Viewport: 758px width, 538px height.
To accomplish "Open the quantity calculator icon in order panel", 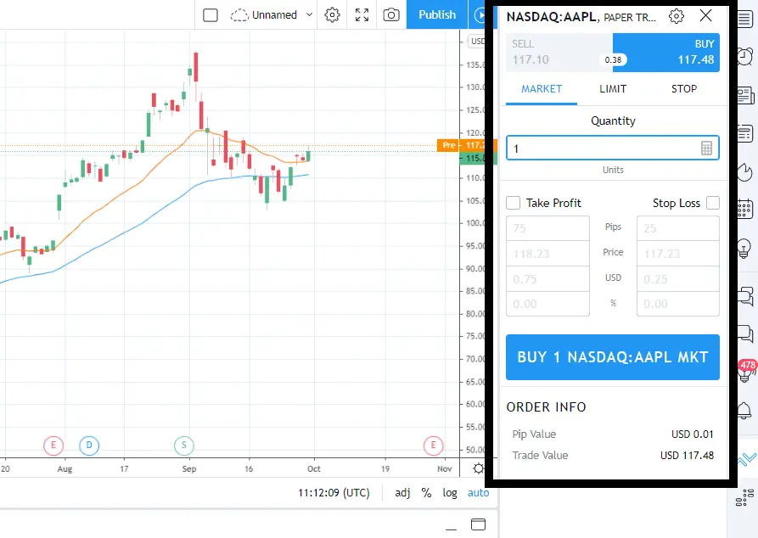I will pos(708,148).
